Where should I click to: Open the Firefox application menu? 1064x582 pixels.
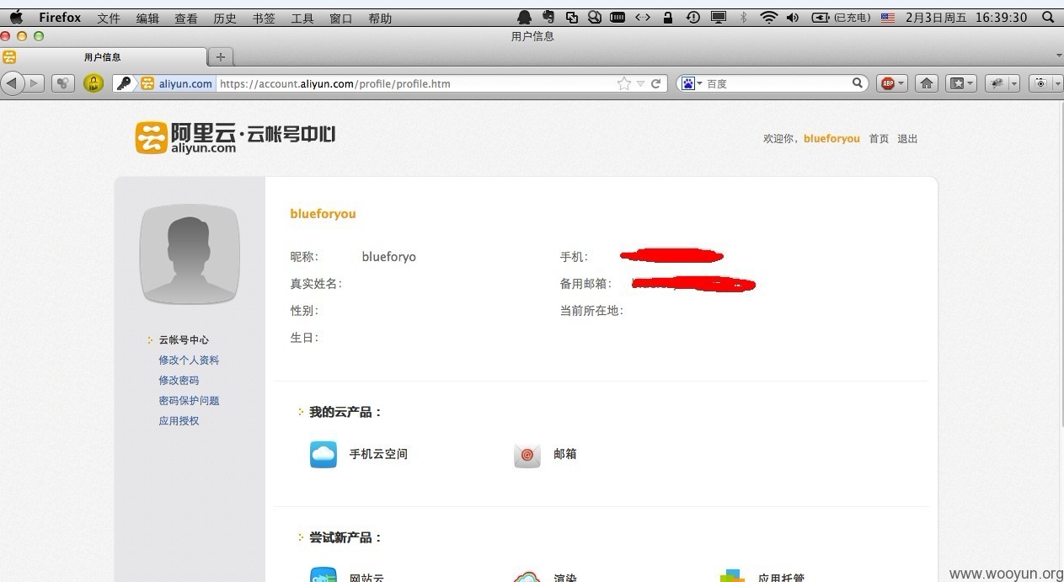tap(60, 17)
